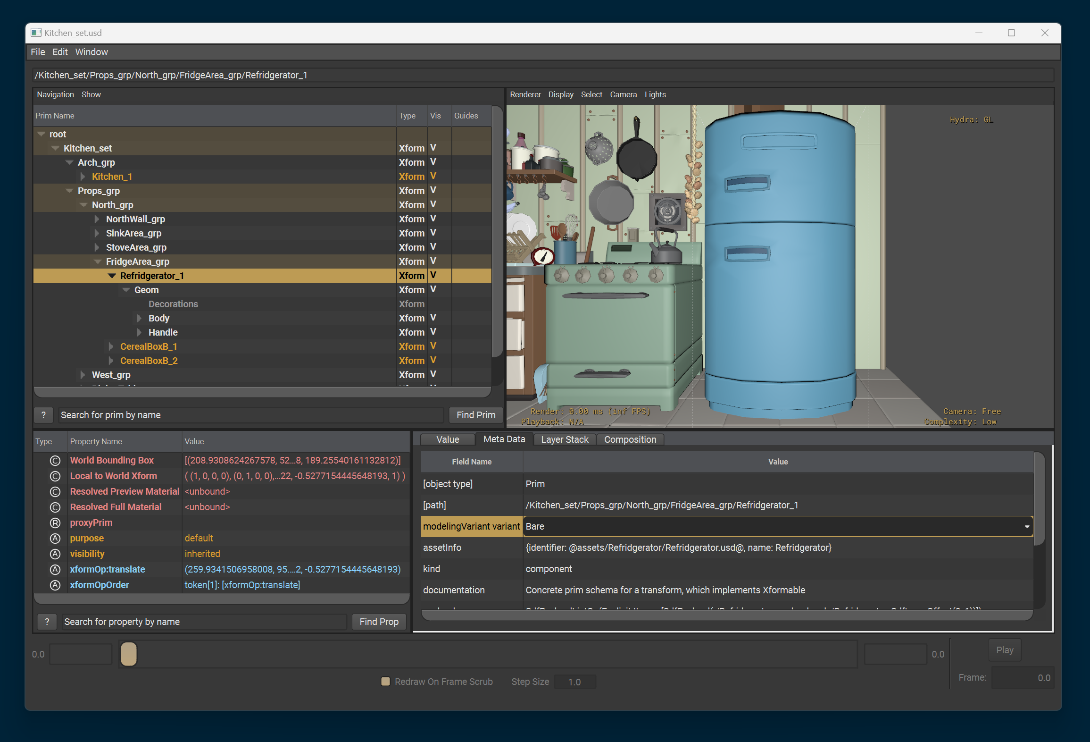Open the Renderer menu in the viewport
Screen dimensions: 1090x742
(525, 94)
